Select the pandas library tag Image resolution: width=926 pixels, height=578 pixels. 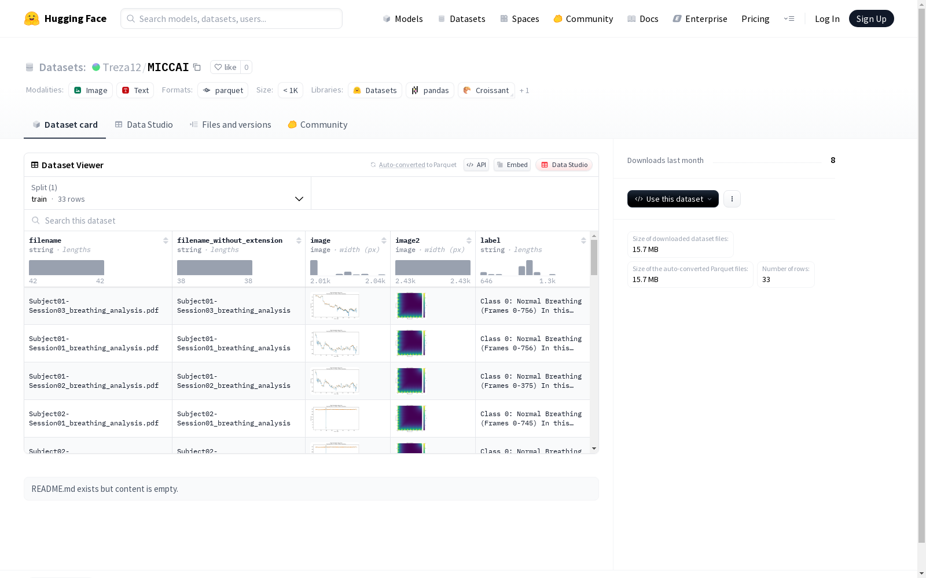430,90
